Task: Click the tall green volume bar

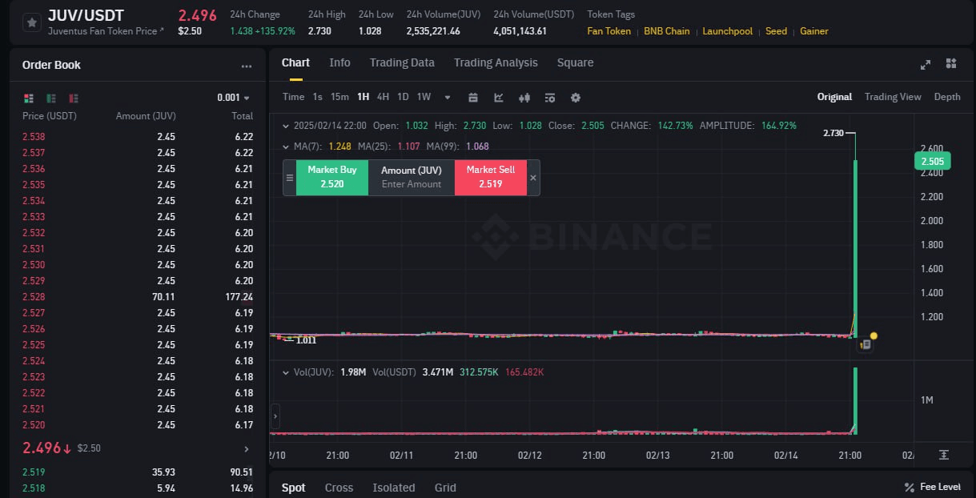Action: [856, 401]
